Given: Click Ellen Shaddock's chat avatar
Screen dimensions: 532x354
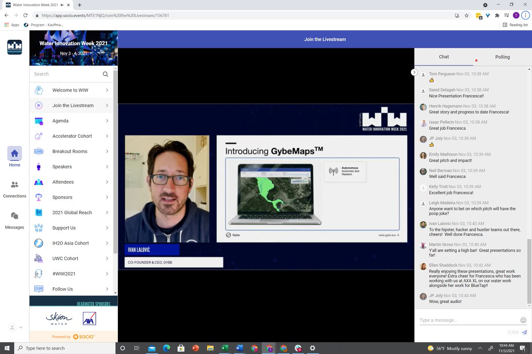Looking at the screenshot, I should (x=423, y=266).
